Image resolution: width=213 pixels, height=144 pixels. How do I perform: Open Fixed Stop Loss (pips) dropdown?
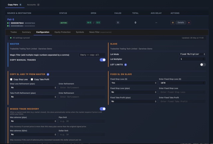pos(134,92)
